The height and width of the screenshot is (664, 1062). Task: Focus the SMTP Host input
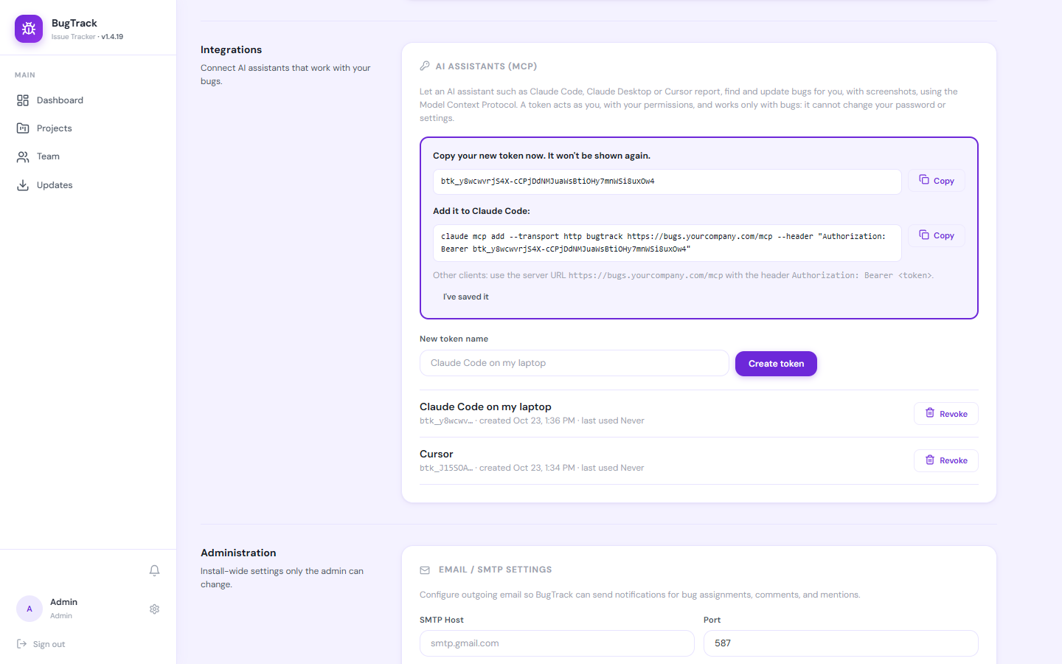click(557, 643)
